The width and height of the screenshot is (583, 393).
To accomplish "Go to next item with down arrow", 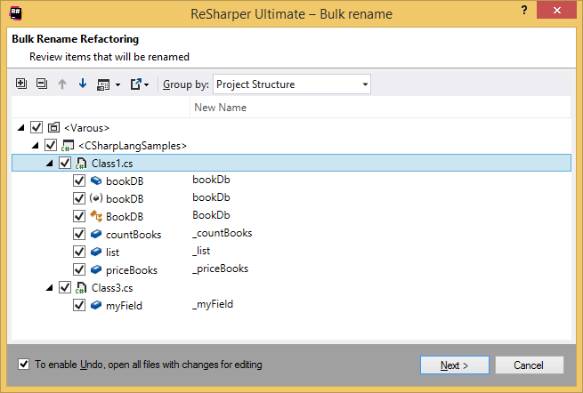I will (x=83, y=84).
